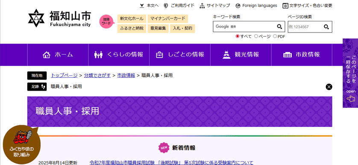The image size is (358, 165).
Task: Open the くらしの情報 navigation menu
Action: (x=119, y=55)
